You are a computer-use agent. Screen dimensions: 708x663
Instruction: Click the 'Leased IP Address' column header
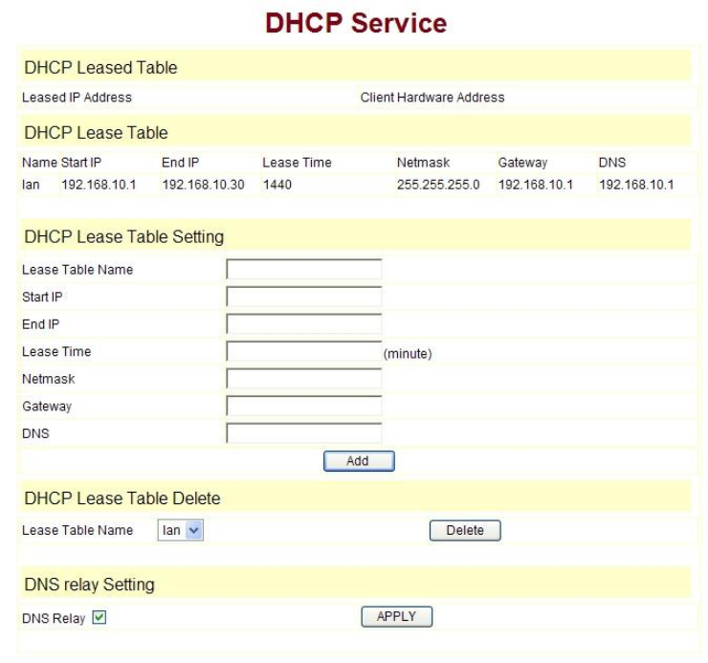click(77, 98)
